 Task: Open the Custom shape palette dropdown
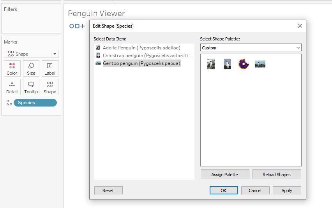tap(251, 47)
